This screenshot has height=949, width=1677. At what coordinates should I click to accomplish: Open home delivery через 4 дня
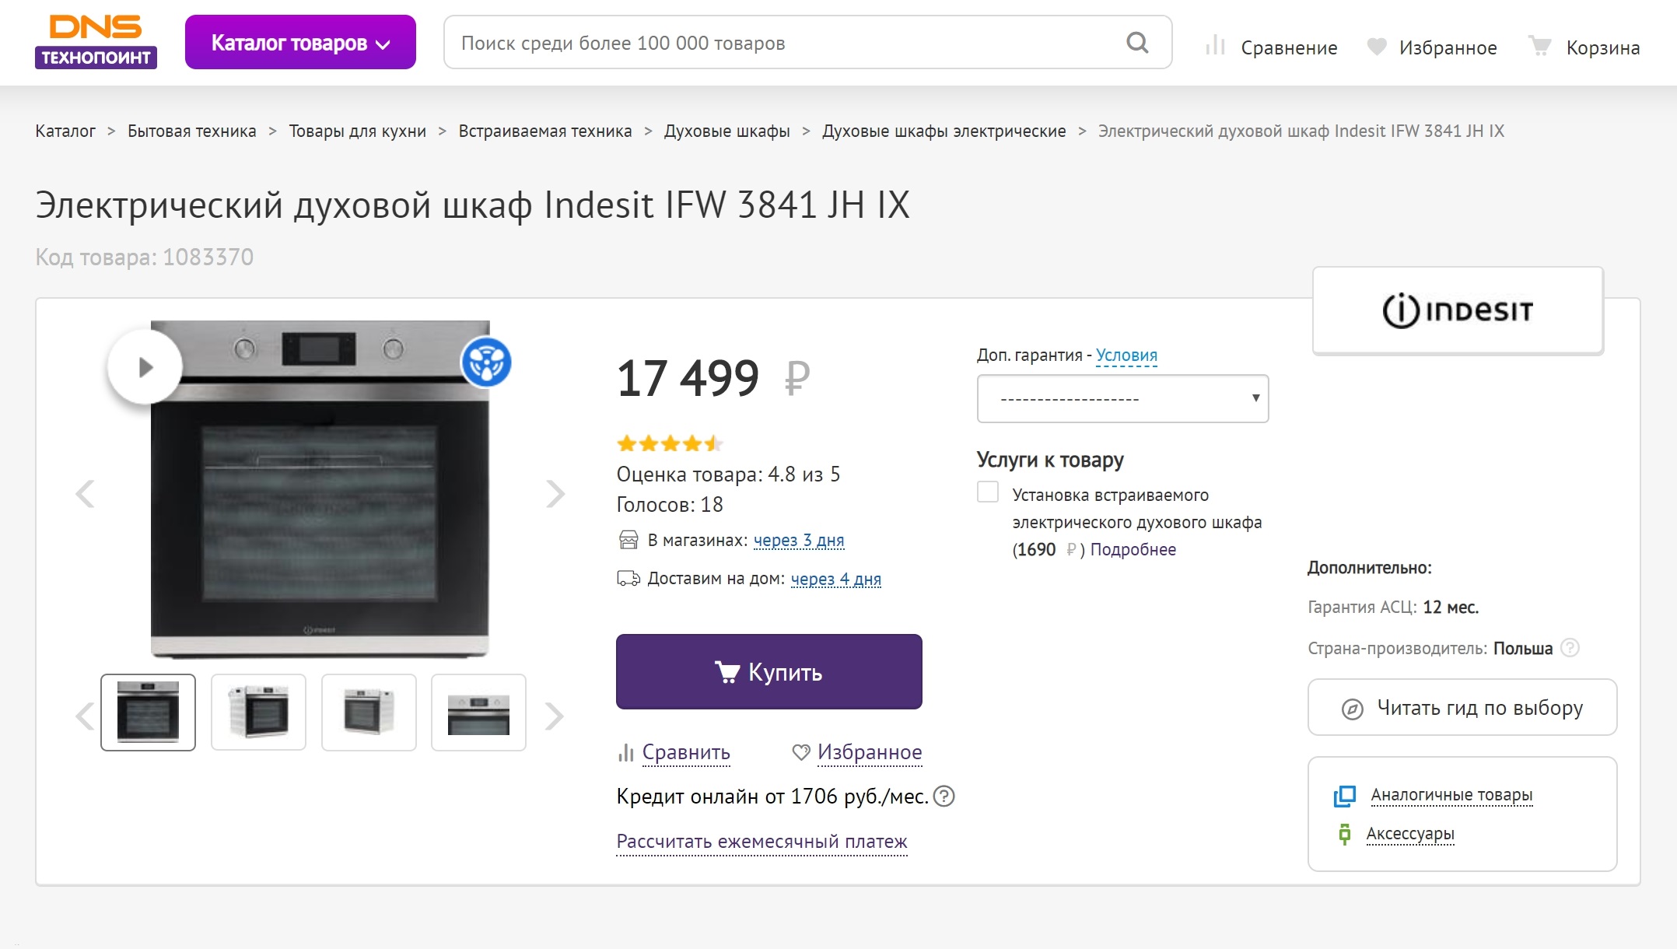[x=836, y=579]
